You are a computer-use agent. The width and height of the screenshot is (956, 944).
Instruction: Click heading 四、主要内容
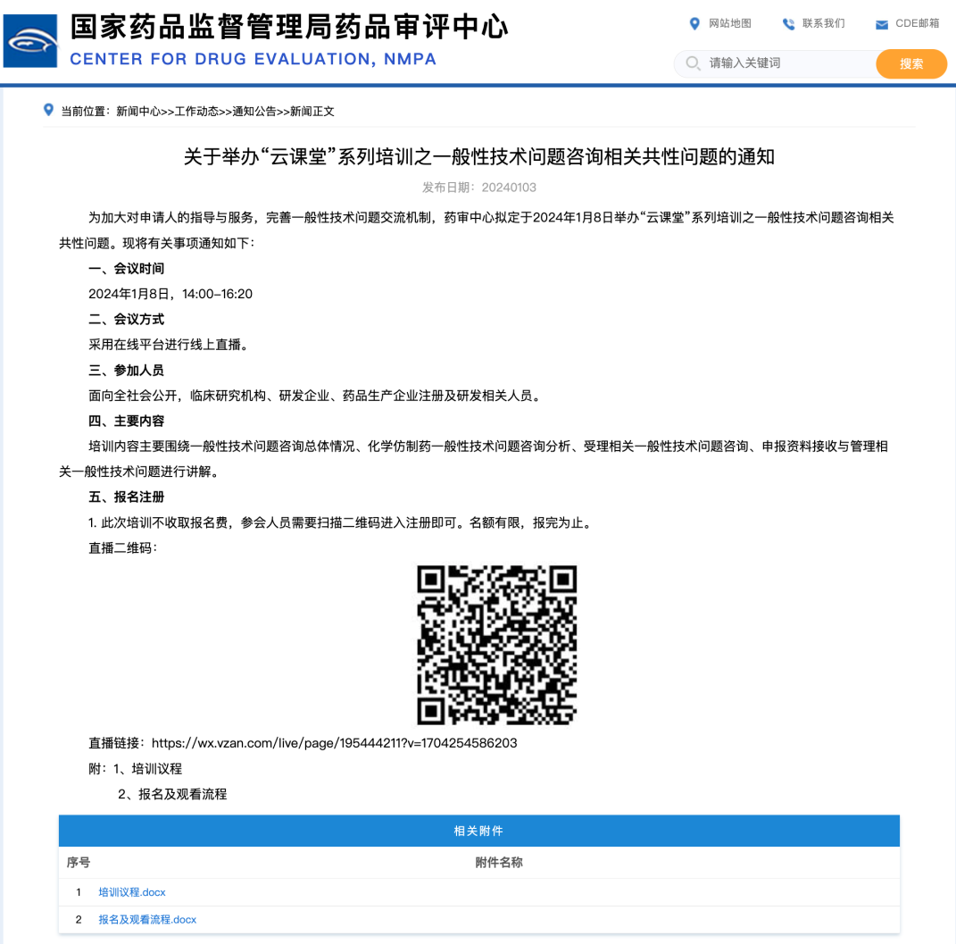(126, 421)
